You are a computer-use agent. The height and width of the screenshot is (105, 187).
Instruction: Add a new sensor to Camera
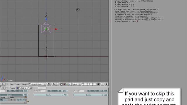[x=25, y=95]
